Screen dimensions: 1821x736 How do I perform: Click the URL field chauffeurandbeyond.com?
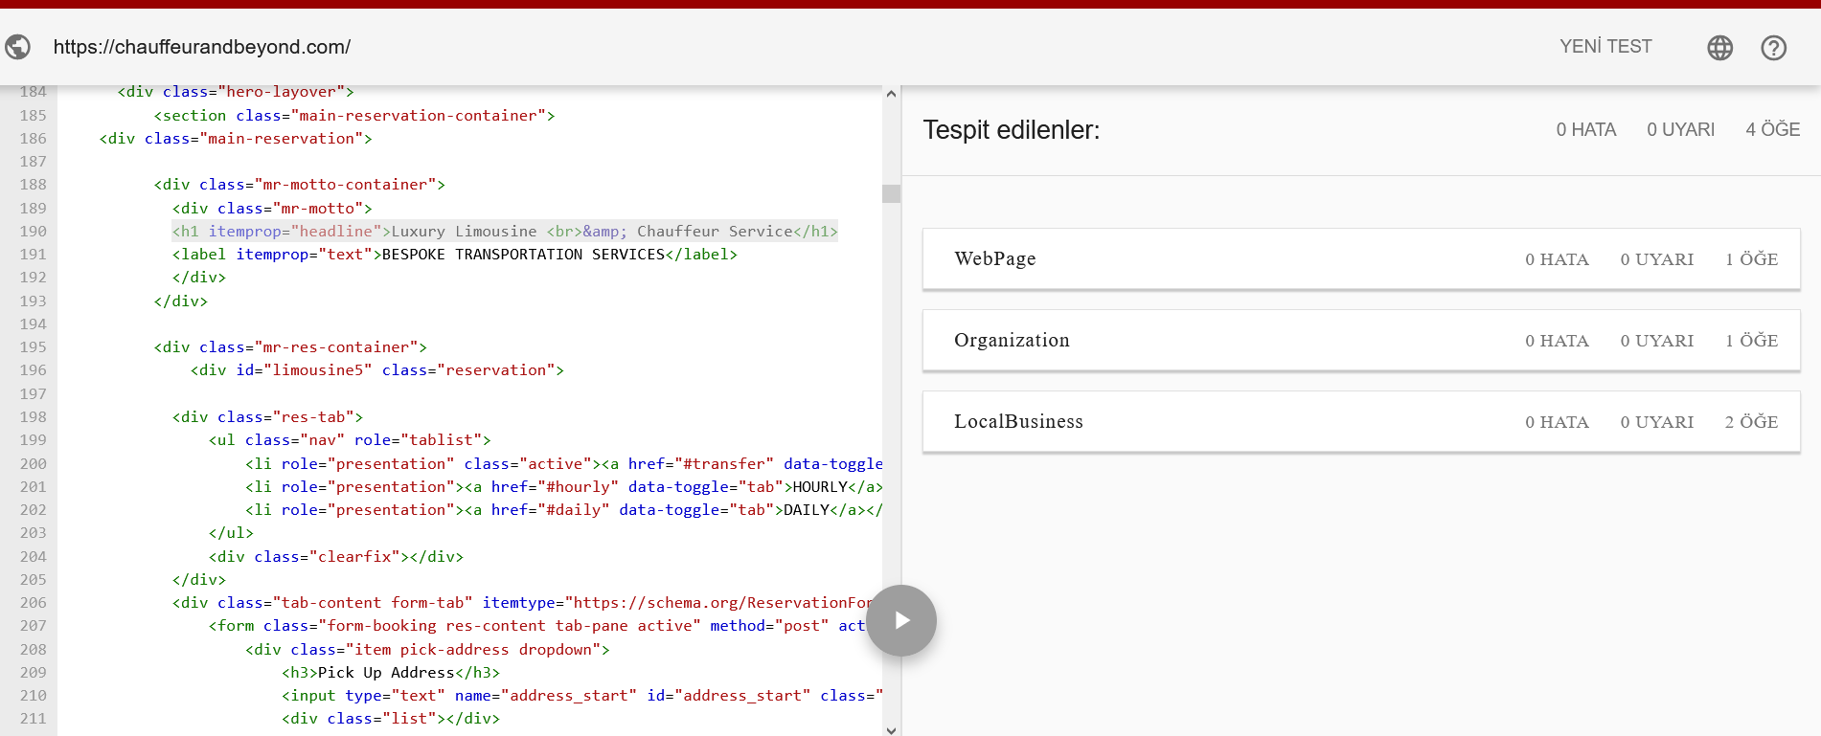(x=202, y=47)
